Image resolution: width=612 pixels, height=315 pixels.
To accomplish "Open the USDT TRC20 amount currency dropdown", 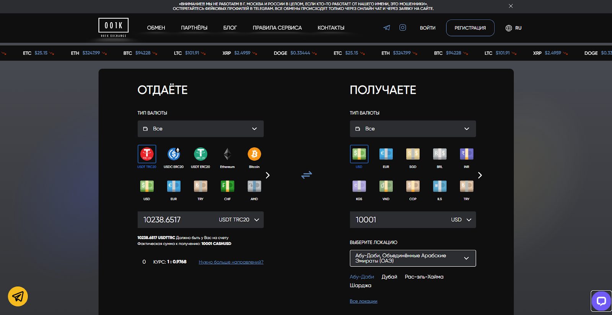I will click(x=239, y=220).
